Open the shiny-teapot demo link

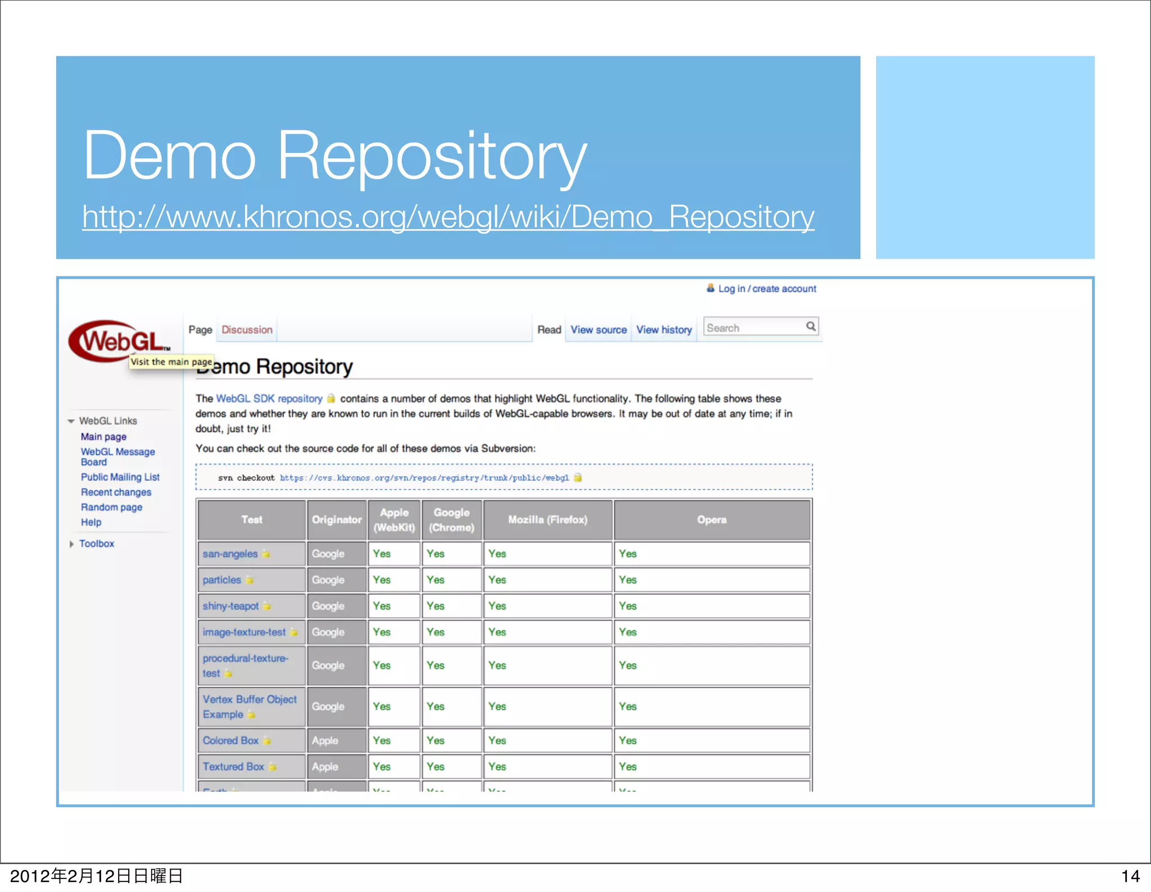tap(230, 606)
